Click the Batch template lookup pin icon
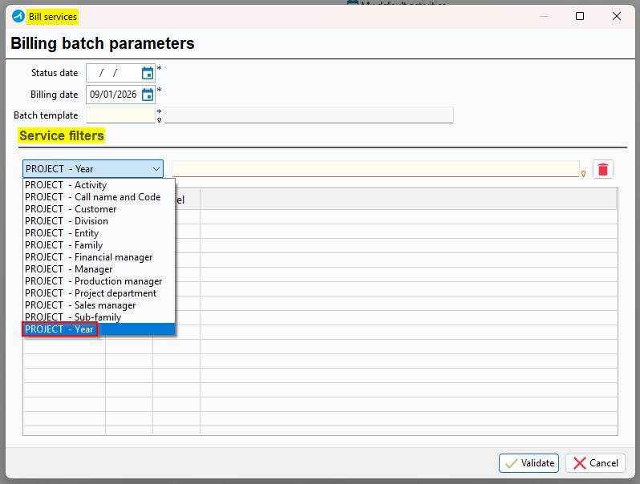Screen dimensions: 640x484 [x=159, y=120]
